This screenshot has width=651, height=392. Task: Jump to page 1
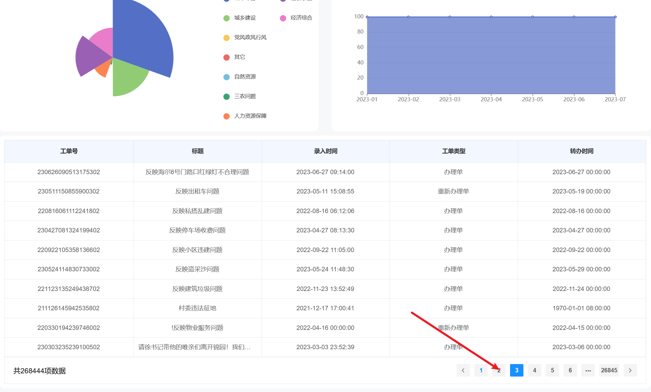[x=481, y=370]
